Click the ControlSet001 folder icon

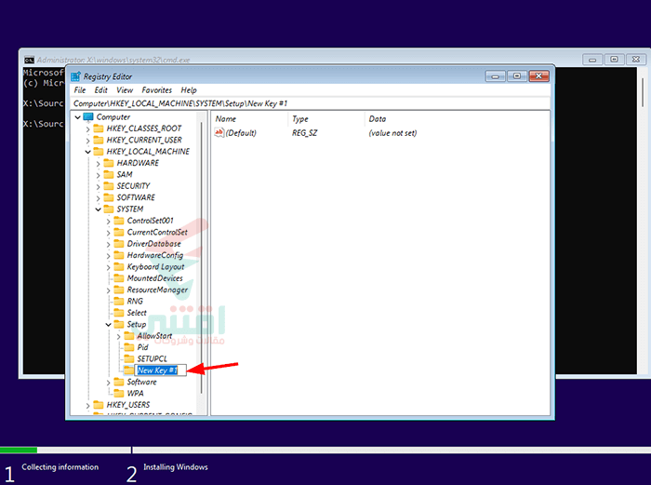(119, 221)
